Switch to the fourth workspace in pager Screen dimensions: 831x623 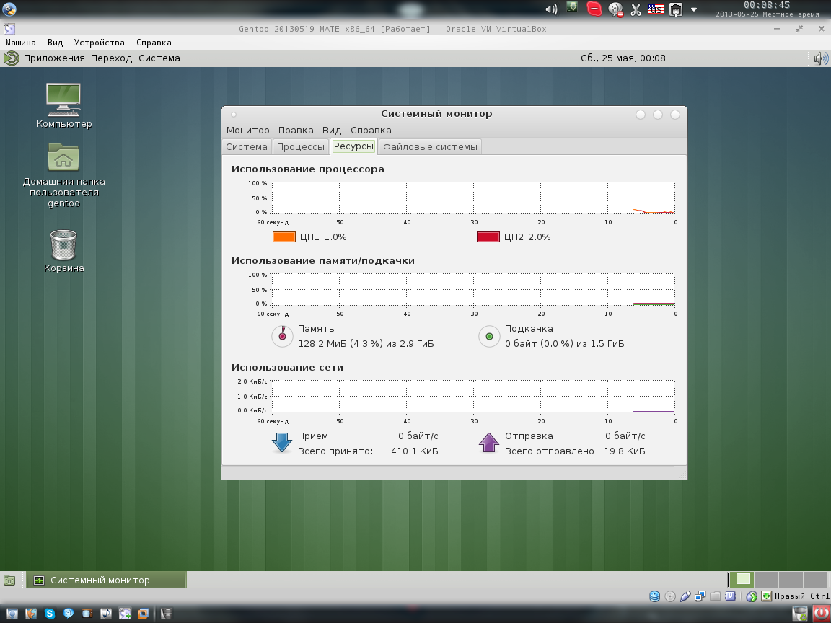(816, 580)
